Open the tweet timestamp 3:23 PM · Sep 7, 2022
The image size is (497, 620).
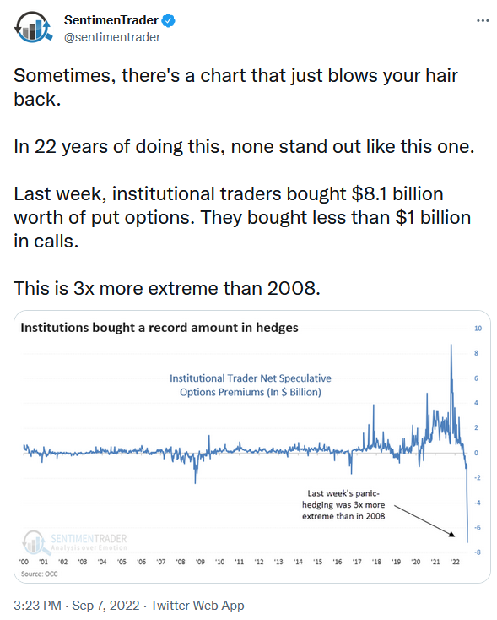(x=77, y=606)
